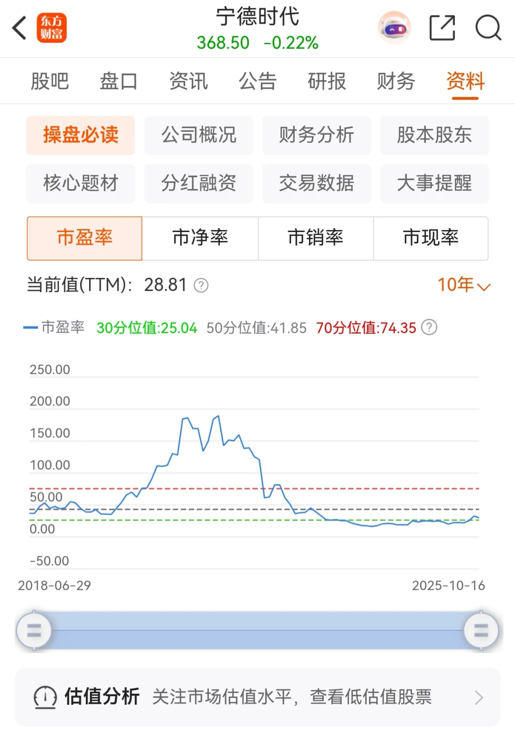Tap the 250.00 axis label

coord(50,370)
